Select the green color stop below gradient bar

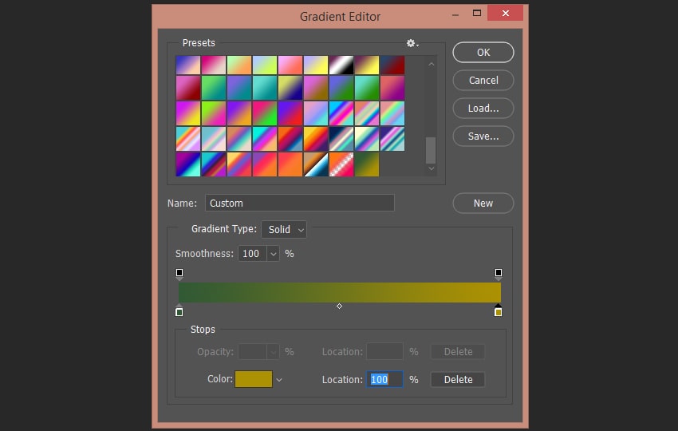pos(179,310)
